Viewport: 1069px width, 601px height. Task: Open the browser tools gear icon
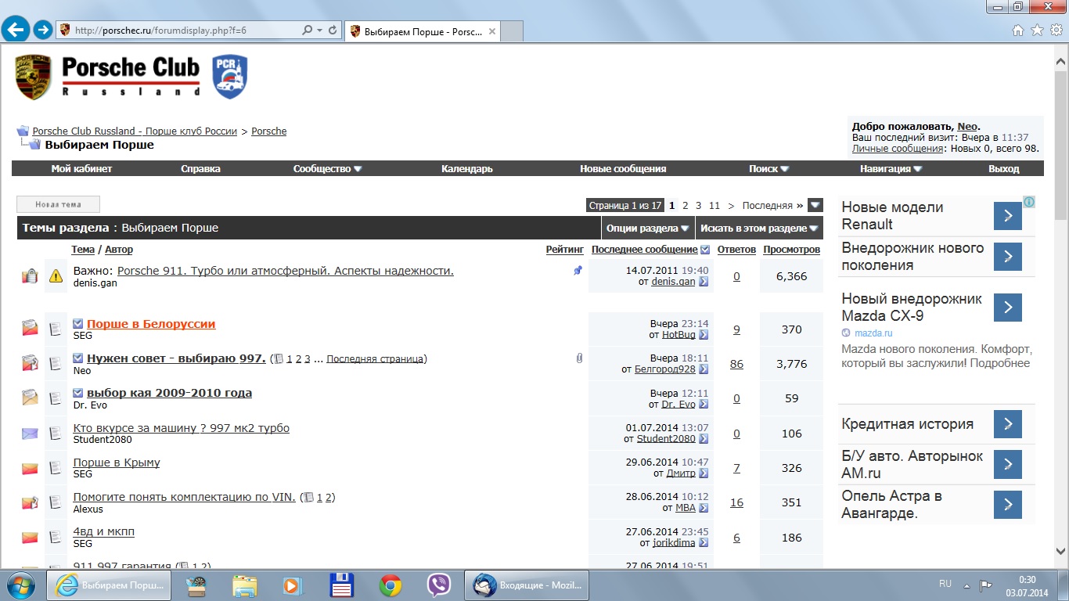(1056, 31)
